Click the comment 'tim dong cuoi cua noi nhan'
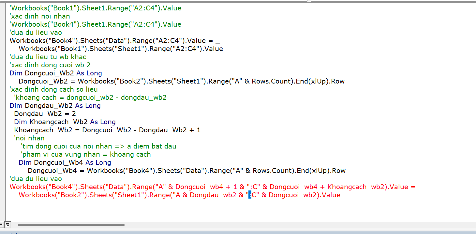The height and width of the screenshot is (234, 476). [x=98, y=146]
